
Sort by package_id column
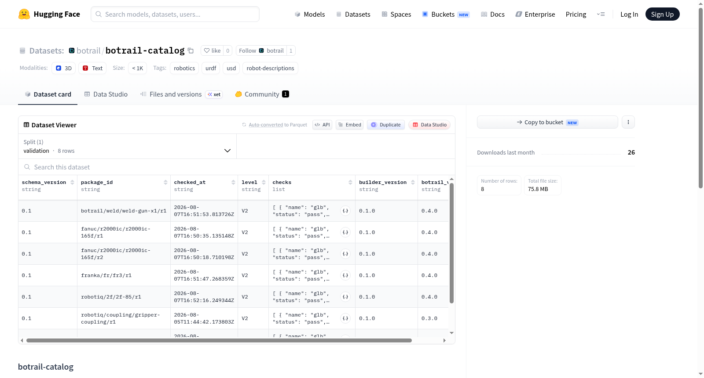click(x=165, y=182)
